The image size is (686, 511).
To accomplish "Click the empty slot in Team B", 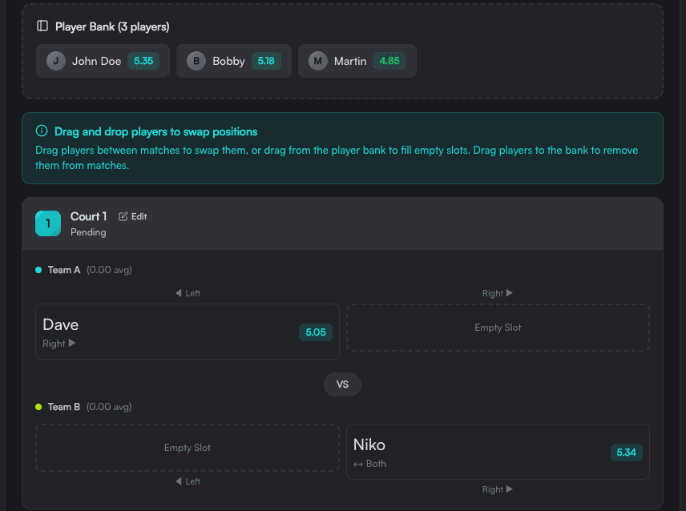I will [188, 448].
